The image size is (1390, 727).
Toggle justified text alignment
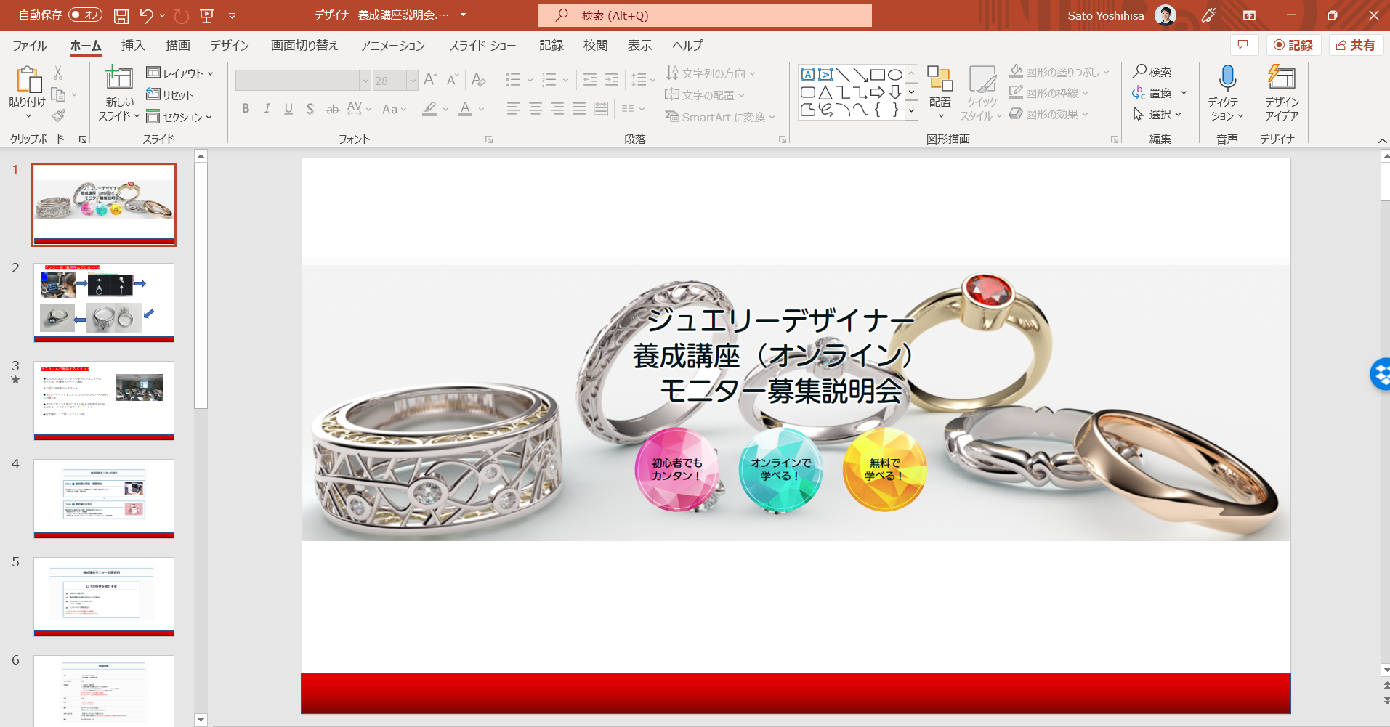(x=579, y=109)
